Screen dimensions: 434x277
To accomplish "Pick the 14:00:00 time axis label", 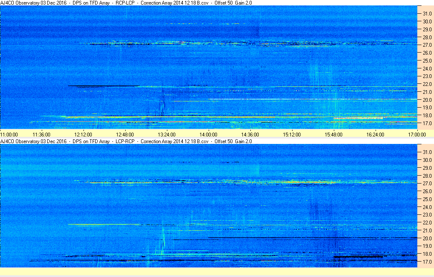I will 208,134.
